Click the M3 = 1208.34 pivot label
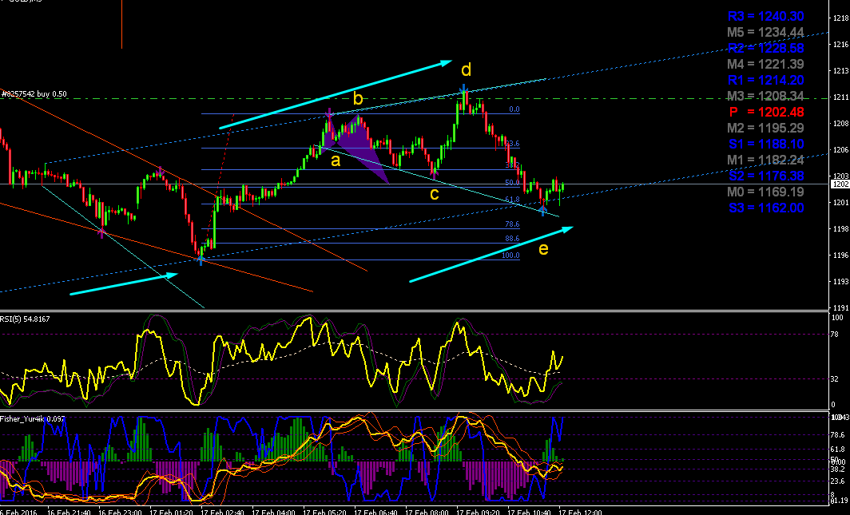 (x=765, y=97)
